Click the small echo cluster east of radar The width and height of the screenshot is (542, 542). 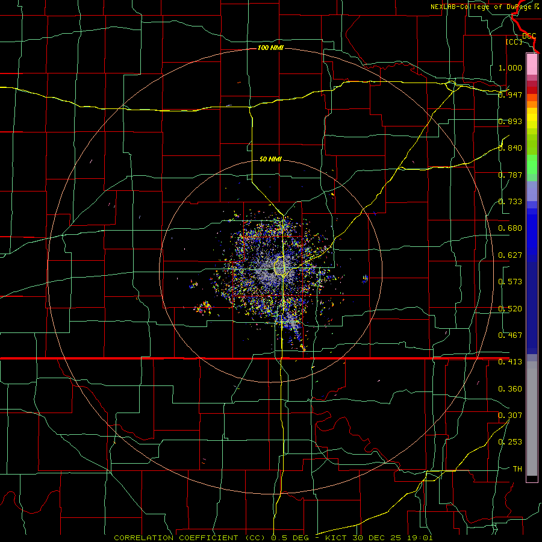coord(365,279)
